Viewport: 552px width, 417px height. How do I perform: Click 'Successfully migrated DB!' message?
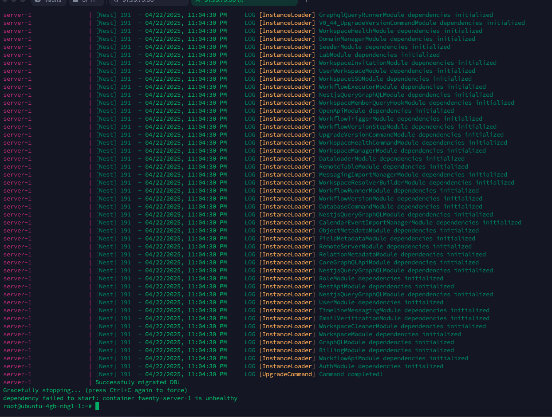tap(138, 382)
